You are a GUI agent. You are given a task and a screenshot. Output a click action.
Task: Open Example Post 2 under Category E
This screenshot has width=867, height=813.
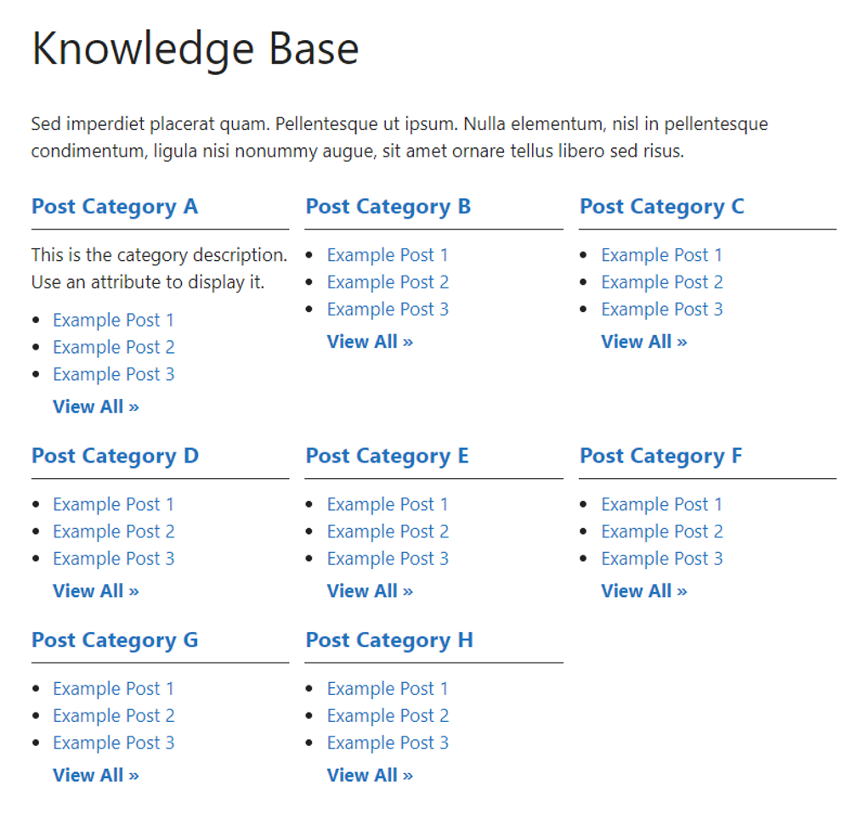[388, 532]
